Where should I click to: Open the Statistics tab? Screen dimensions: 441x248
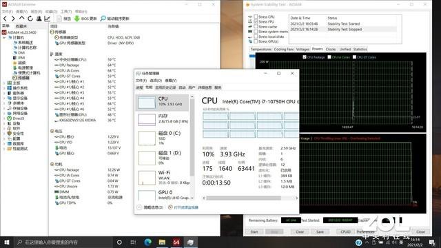tap(360, 49)
